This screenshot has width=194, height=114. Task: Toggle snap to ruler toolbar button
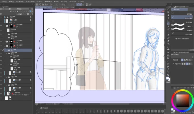(78, 5)
